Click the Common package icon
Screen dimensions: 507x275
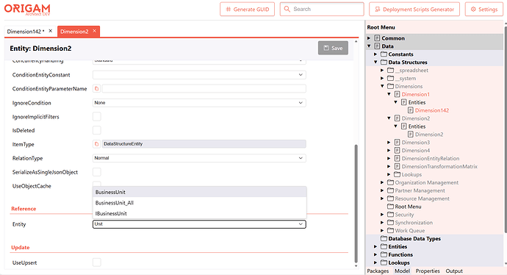(x=377, y=38)
